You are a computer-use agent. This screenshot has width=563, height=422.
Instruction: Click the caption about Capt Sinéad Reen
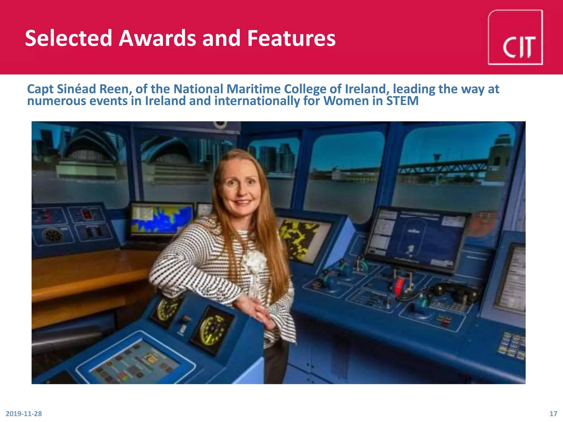tap(263, 95)
